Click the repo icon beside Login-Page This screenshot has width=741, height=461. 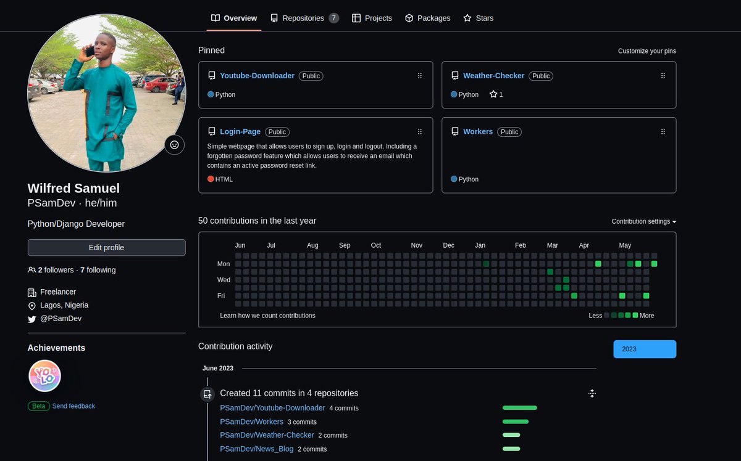[x=212, y=132]
